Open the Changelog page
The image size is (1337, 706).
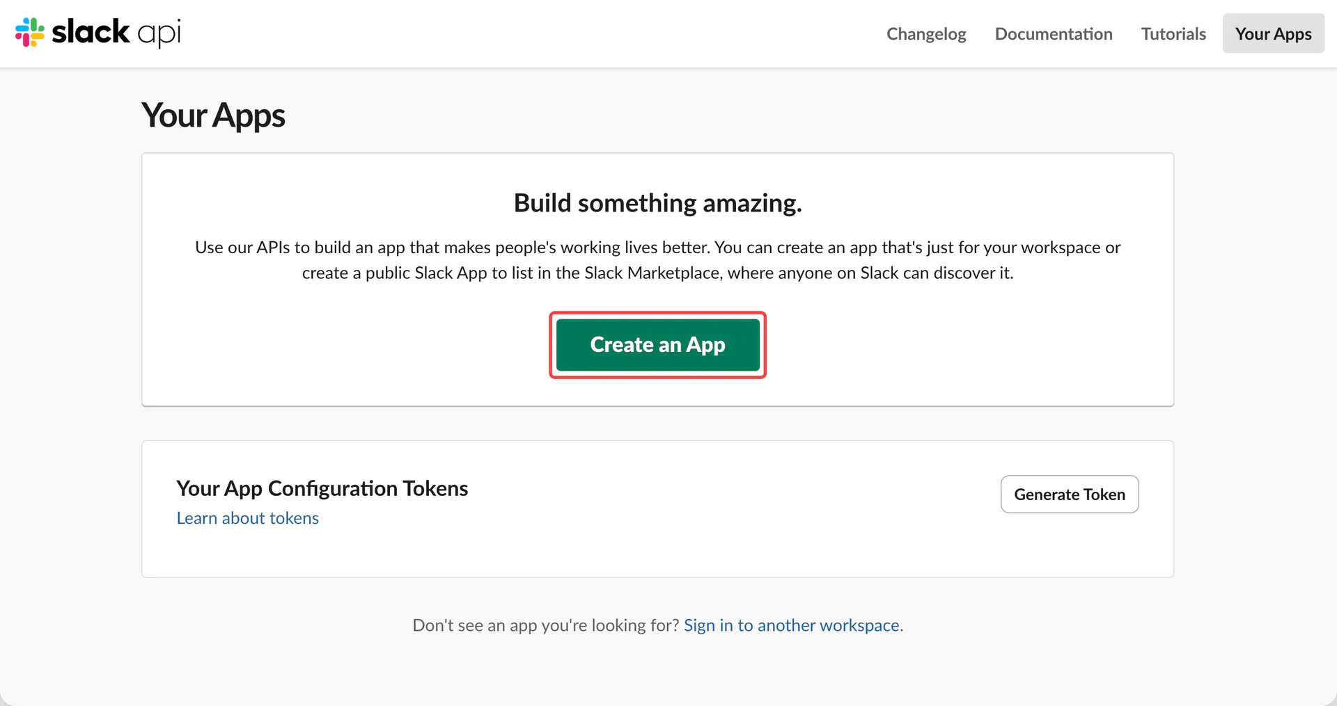click(x=926, y=33)
